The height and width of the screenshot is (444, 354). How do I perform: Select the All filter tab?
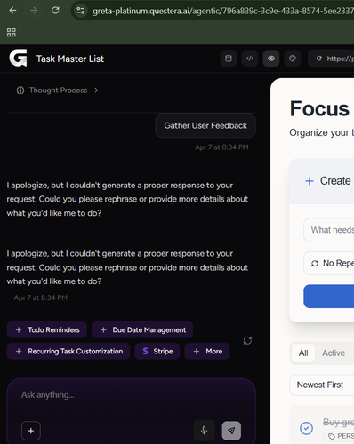tap(303, 353)
